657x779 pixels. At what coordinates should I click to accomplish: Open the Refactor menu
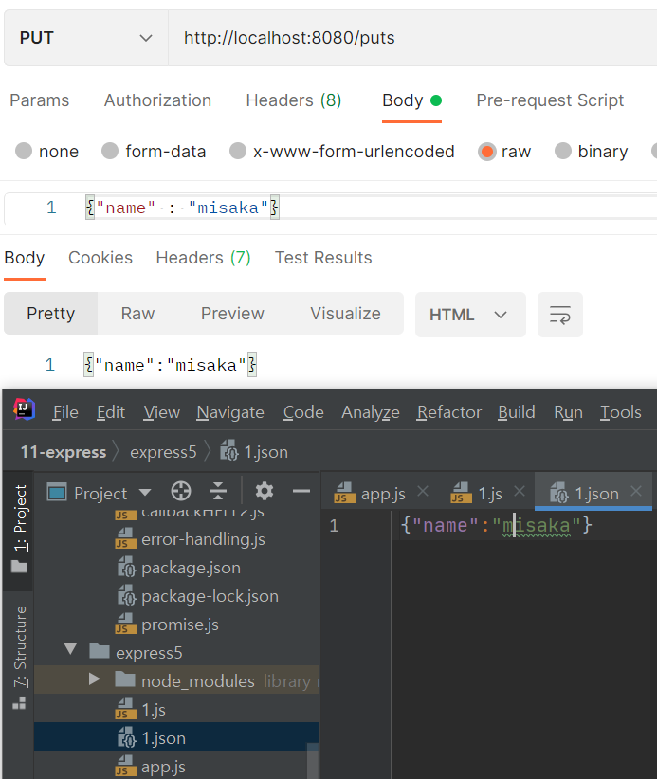(x=449, y=412)
